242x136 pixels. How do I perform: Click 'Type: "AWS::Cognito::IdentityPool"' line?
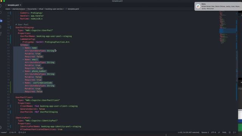coord(38,121)
